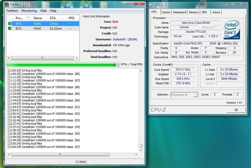Click client list scroll left arrow
Screen dimensions: 251x168
pos(9,58)
